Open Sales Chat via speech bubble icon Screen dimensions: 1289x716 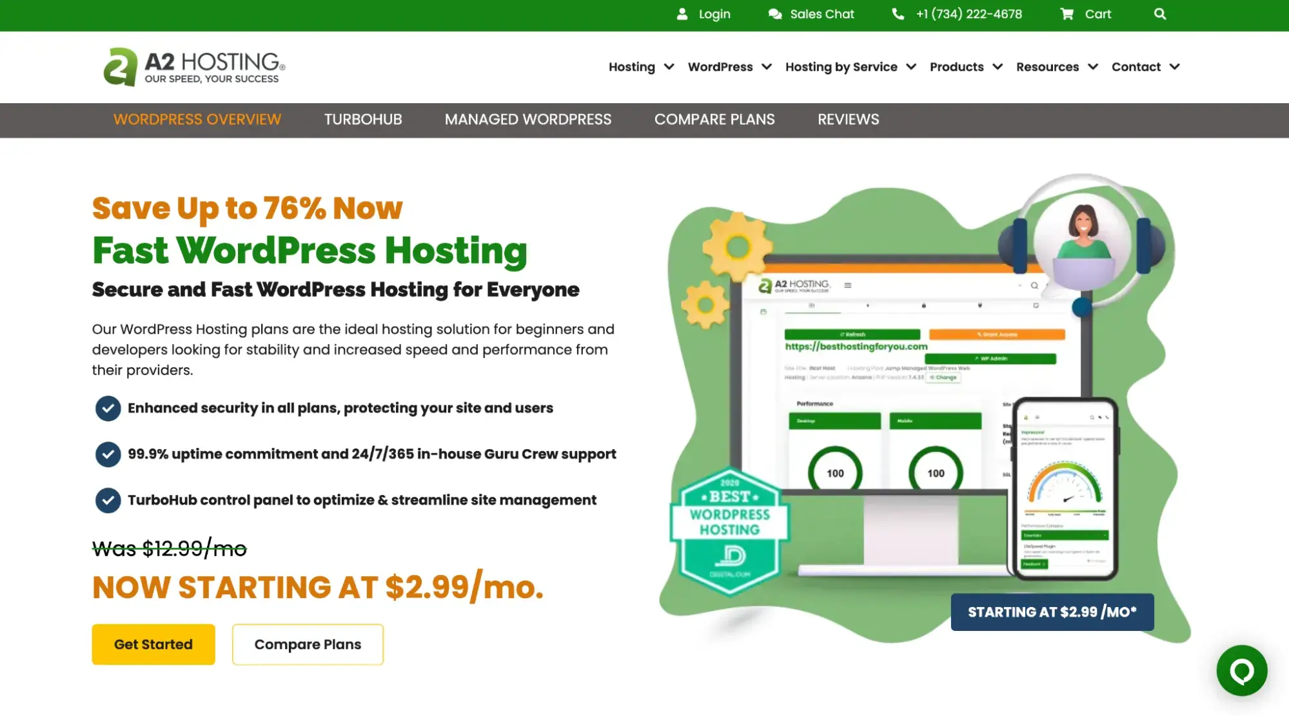[x=775, y=14]
